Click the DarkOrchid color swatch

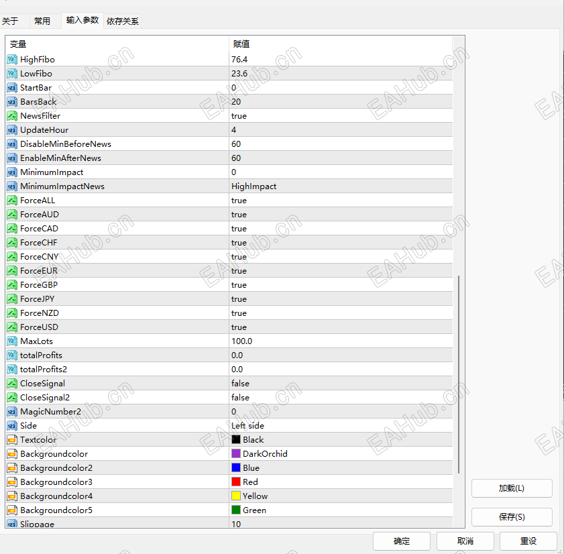coord(236,453)
